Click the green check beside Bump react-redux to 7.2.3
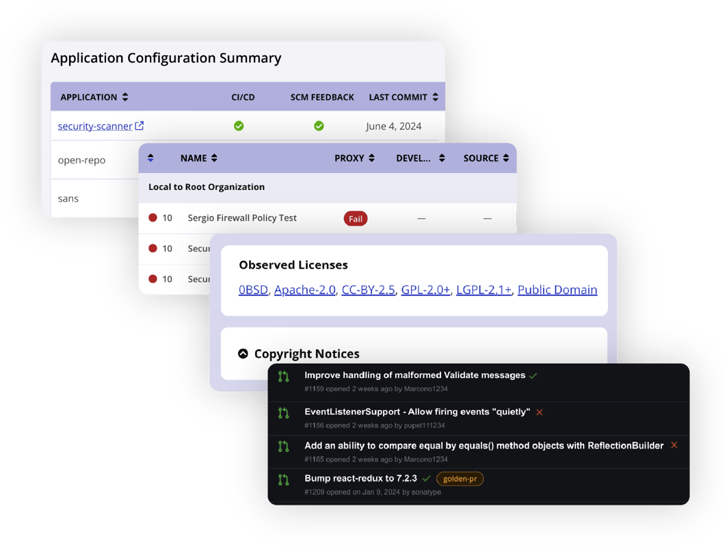Image resolution: width=725 pixels, height=547 pixels. pos(425,479)
